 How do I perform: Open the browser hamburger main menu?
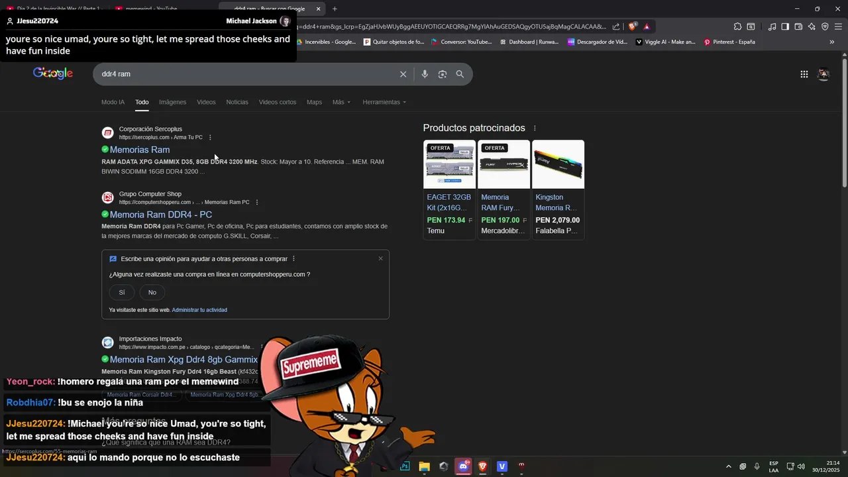(838, 26)
